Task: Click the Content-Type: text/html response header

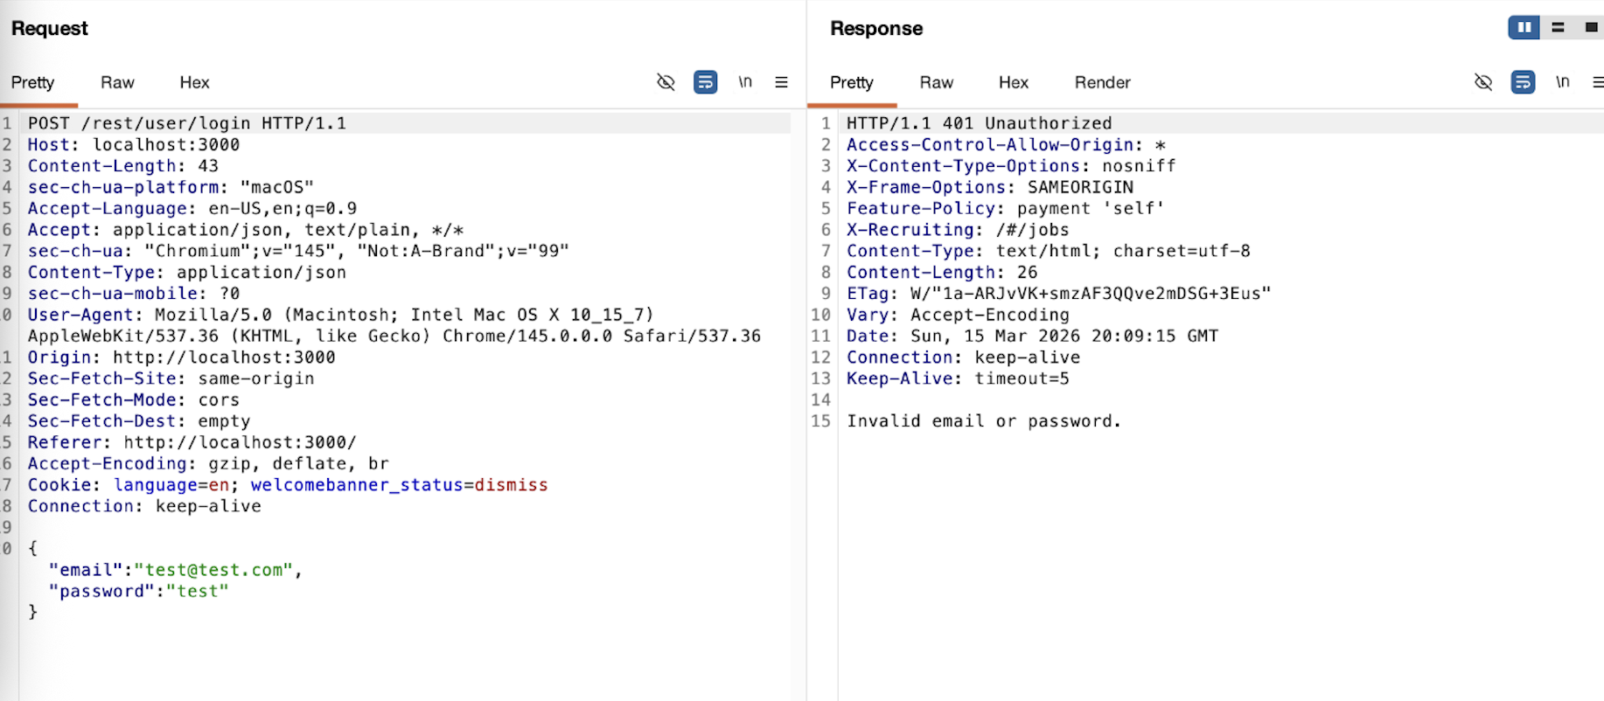Action: [x=1048, y=251]
